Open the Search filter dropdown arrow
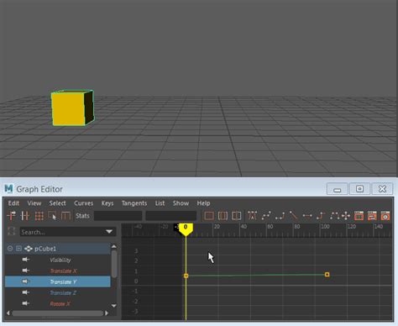Screen dimensions: 398x326 tap(109, 232)
